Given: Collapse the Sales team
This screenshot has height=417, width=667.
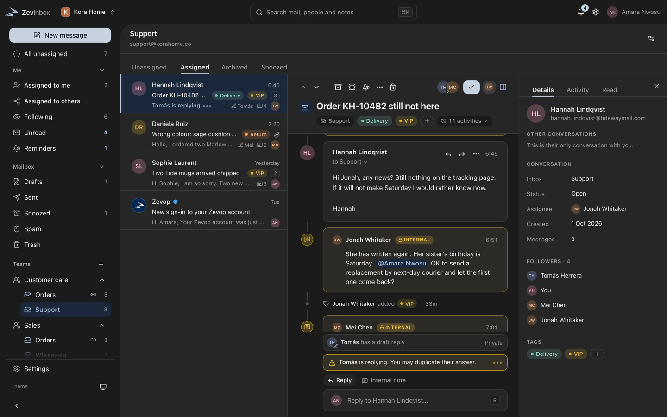Looking at the screenshot, I should tap(102, 325).
